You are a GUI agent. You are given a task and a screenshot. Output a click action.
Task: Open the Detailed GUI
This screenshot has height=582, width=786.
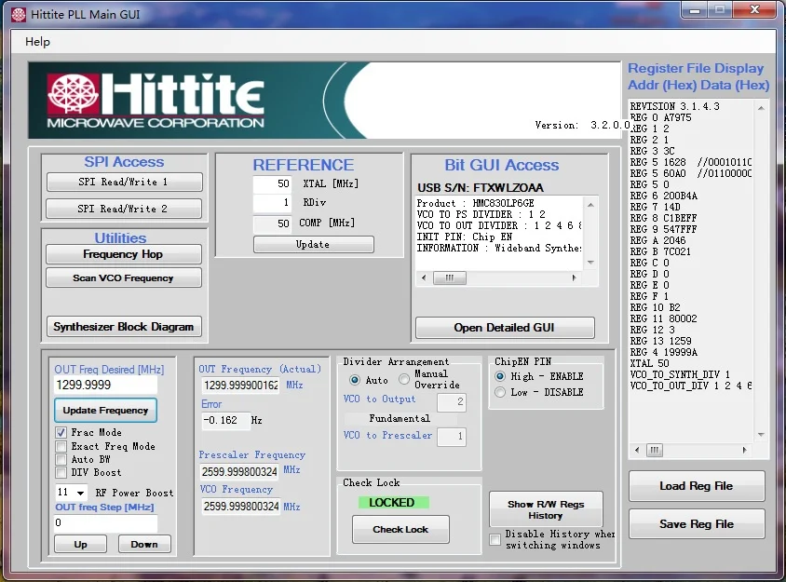tap(504, 328)
